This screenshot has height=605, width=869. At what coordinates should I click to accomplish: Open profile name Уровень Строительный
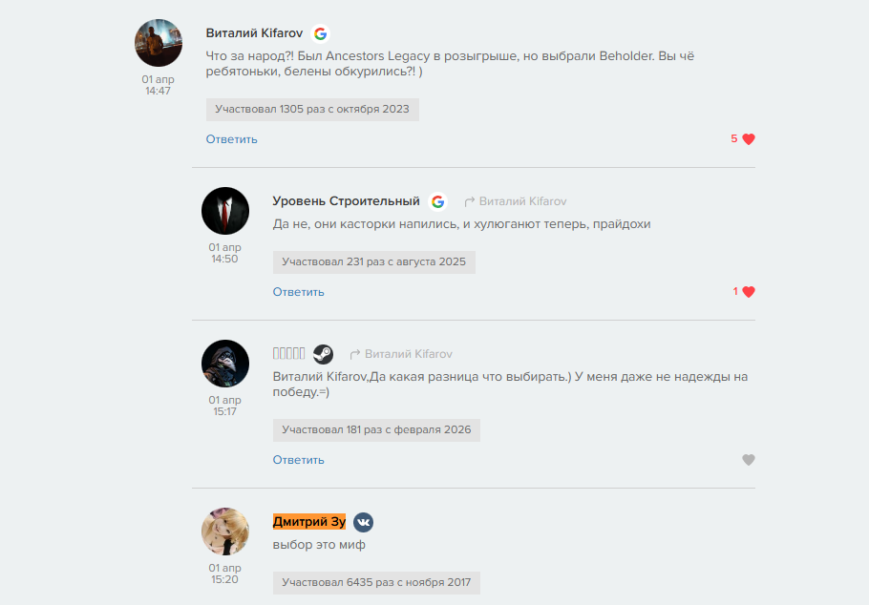pos(346,201)
